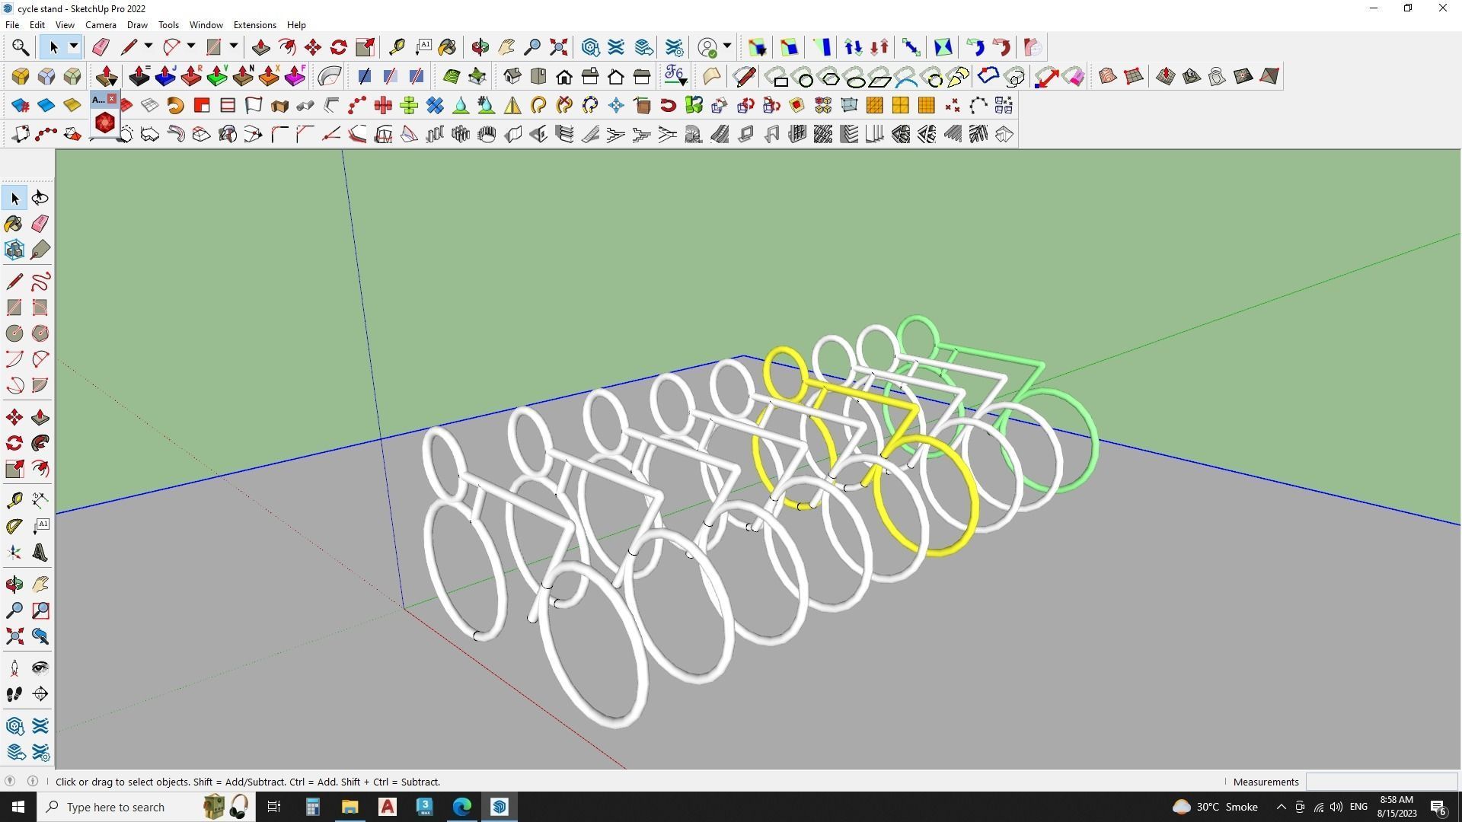Click the red gem icon in floating toolbar
This screenshot has width=1462, height=822.
coord(105,123)
